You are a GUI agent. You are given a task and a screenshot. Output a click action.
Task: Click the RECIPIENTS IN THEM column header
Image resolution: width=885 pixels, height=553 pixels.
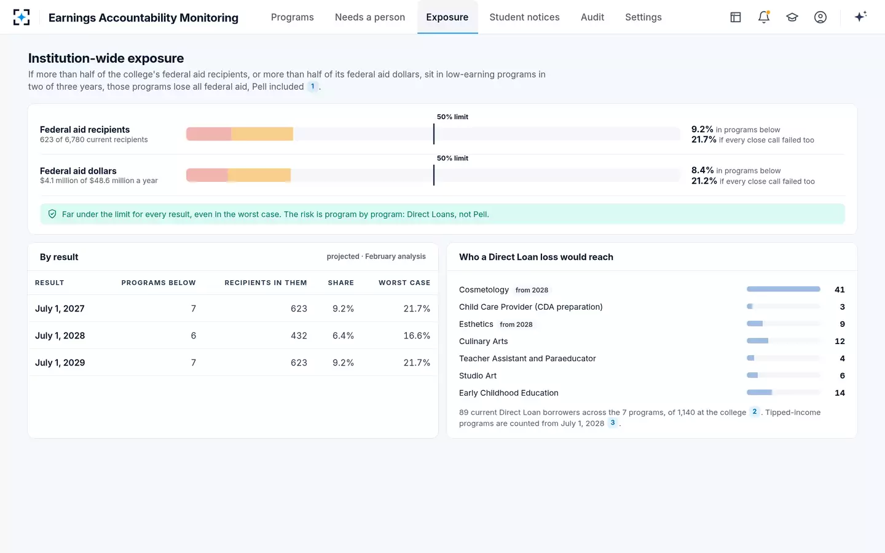(265, 283)
